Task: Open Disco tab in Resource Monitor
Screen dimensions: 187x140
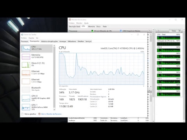Action: click(99, 26)
